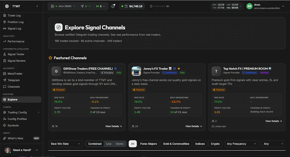Click the MetaTrader sidebar icon
290x157 pixels.
(5, 73)
